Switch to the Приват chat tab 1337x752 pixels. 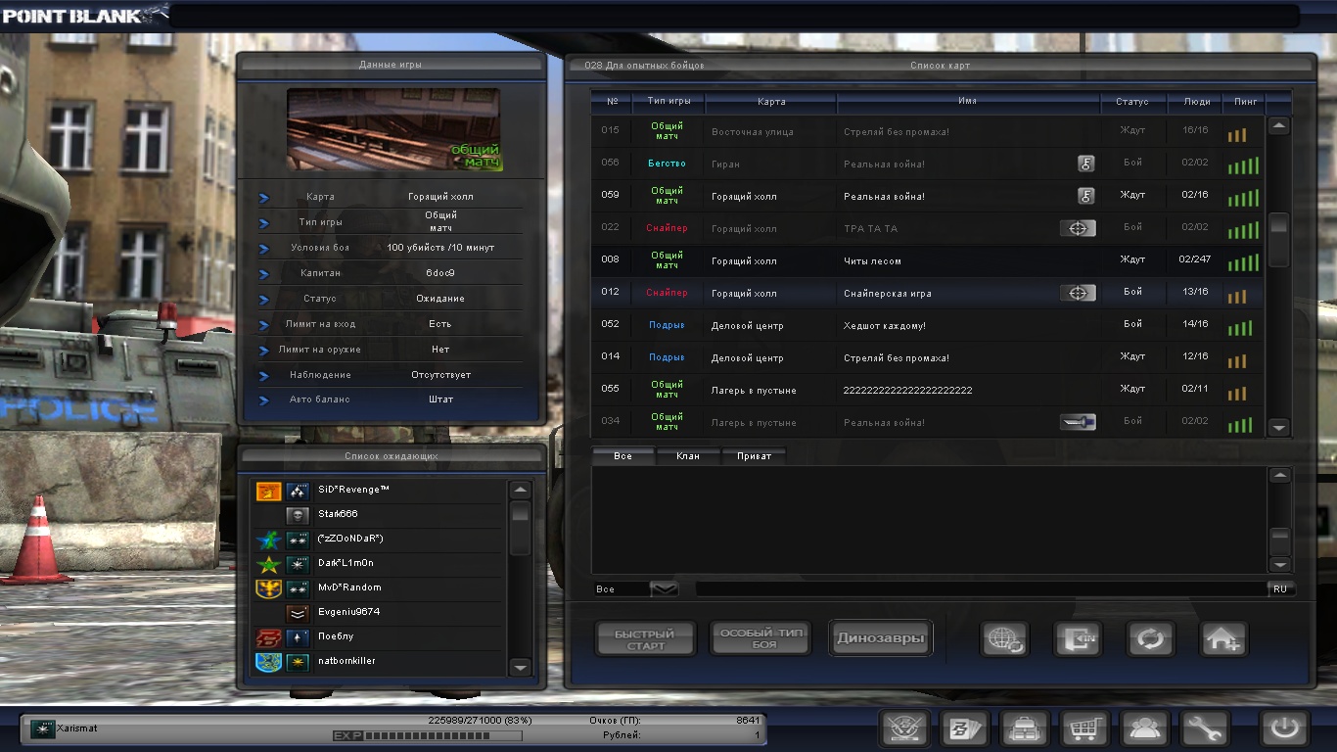click(x=754, y=456)
